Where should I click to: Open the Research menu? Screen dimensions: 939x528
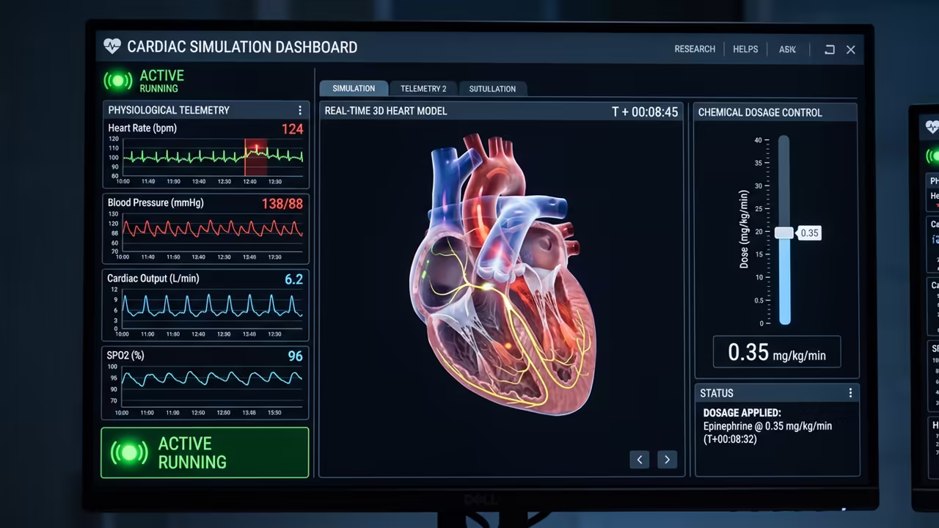[695, 49]
